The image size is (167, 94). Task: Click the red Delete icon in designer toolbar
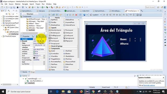pos(76,15)
